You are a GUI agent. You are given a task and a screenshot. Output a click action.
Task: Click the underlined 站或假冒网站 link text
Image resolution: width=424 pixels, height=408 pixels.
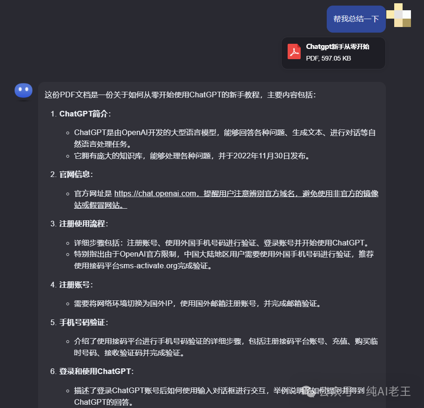pos(101,205)
